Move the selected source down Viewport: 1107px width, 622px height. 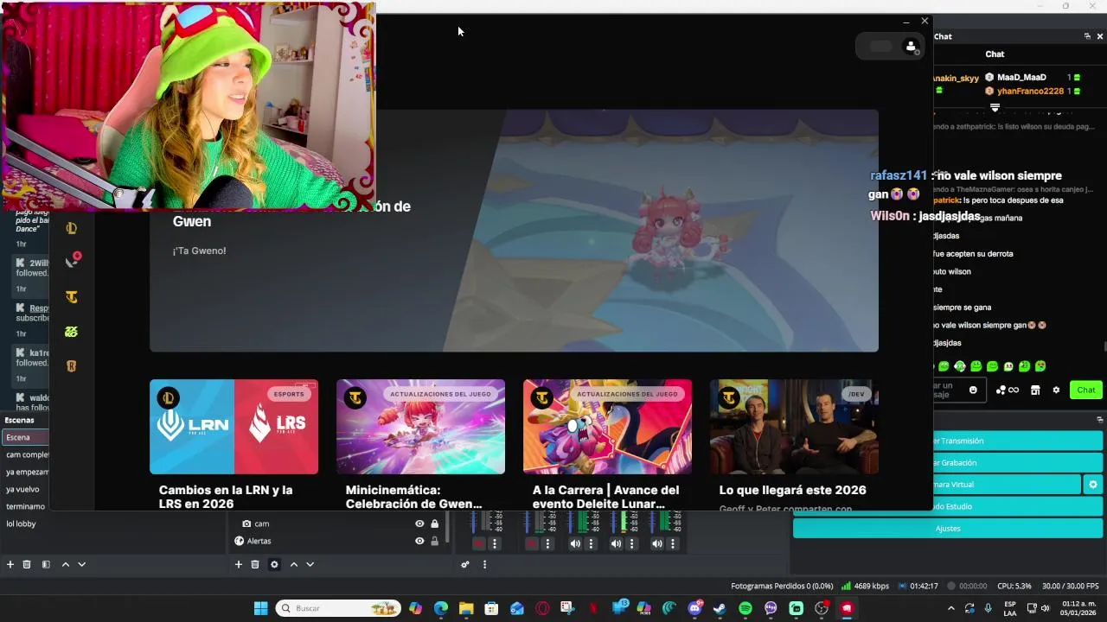point(310,564)
